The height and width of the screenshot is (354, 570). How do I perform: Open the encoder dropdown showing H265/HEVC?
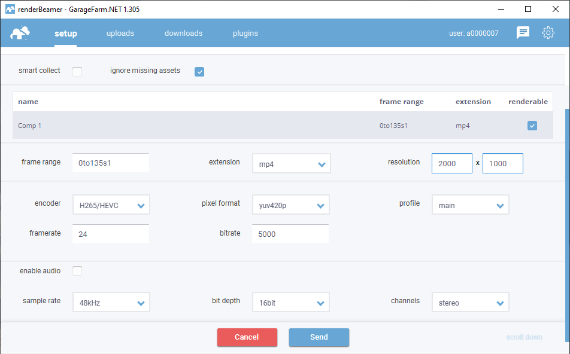tap(111, 205)
